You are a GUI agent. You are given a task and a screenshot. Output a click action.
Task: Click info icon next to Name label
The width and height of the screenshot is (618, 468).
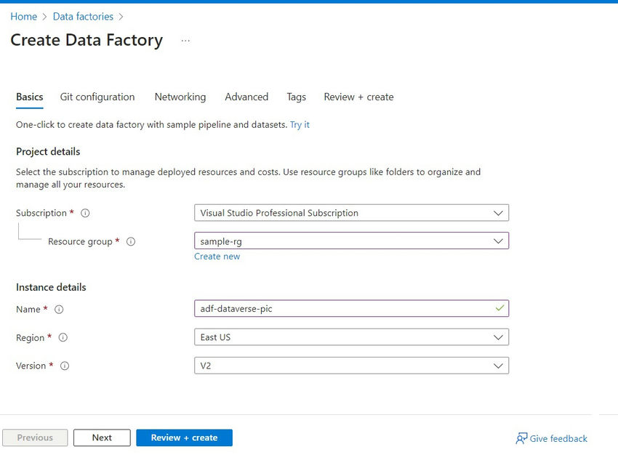59,310
